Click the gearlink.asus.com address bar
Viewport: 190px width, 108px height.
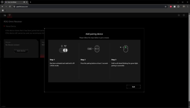[90, 7]
